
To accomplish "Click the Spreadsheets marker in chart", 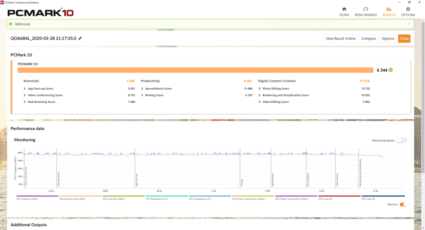I will [273, 180].
